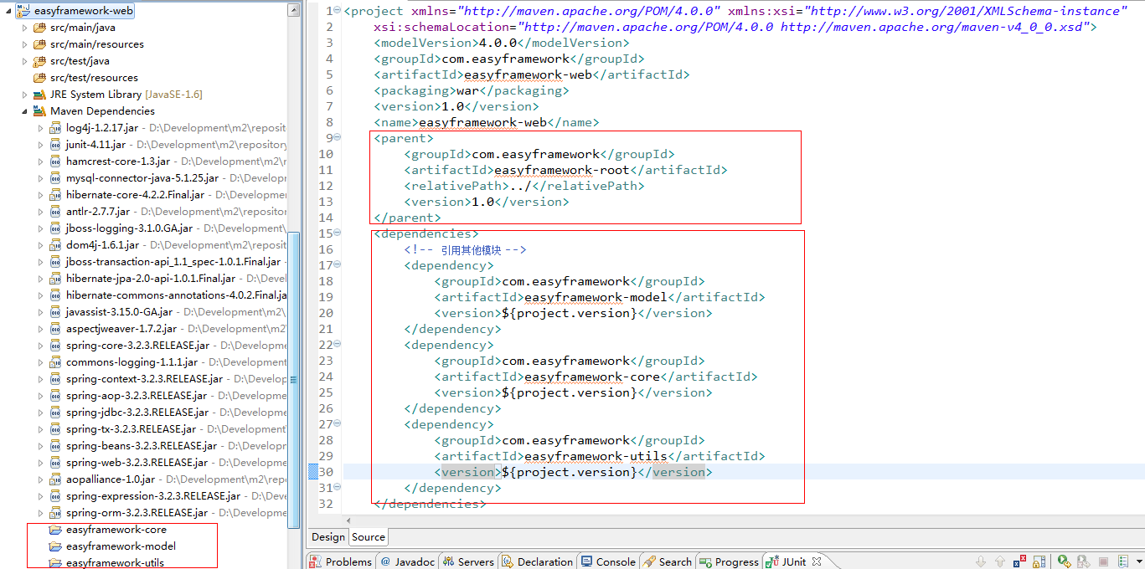1145x569 pixels.
Task: Collapse the Maven Dependencies node
Action: coord(24,111)
